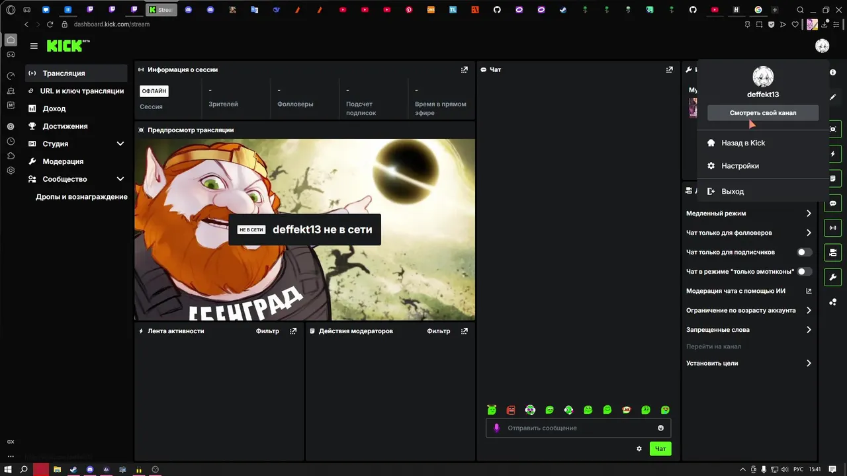Pop out the Чат panel

pyautogui.click(x=670, y=69)
